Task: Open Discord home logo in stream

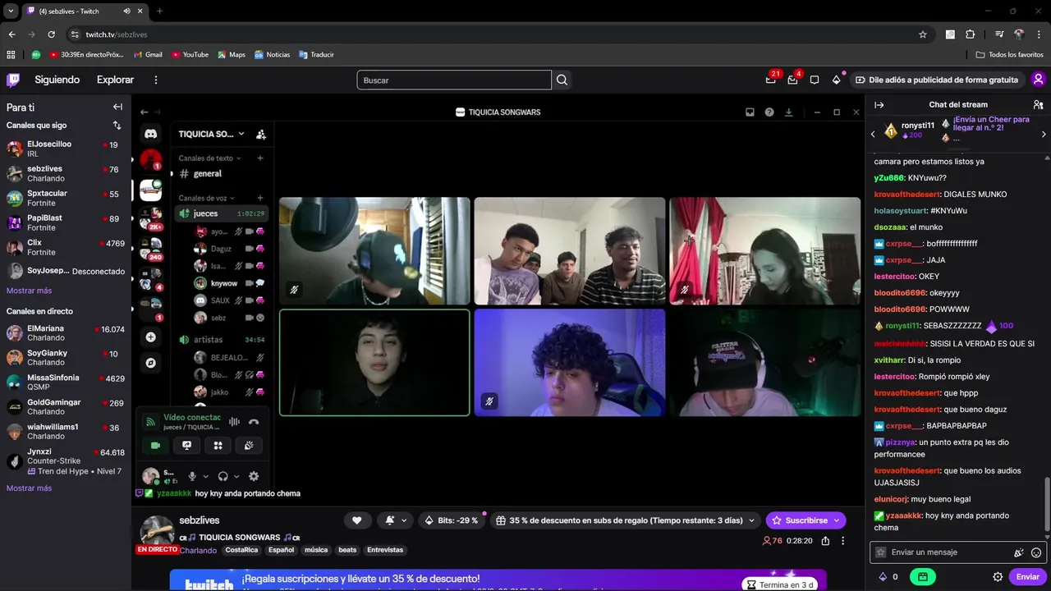Action: (x=151, y=133)
